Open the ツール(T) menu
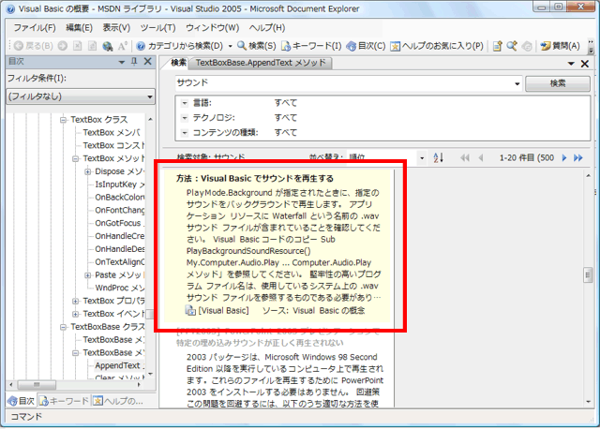This screenshot has height=429, width=600. [x=157, y=27]
